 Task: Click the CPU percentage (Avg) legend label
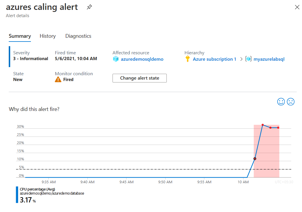pyautogui.click(x=37, y=189)
